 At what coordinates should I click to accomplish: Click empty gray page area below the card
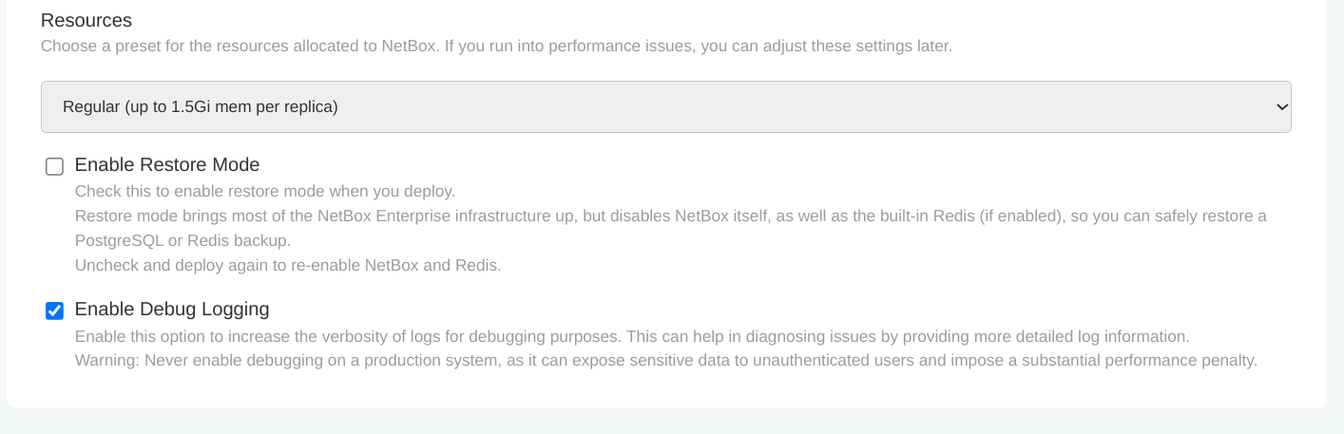(665, 423)
